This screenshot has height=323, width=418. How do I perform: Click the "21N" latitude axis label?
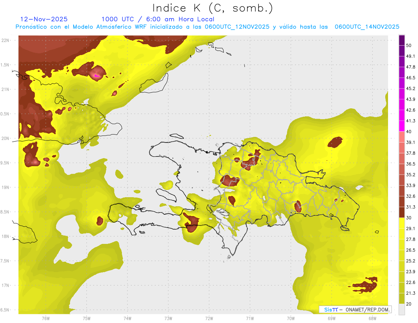(x=6, y=89)
